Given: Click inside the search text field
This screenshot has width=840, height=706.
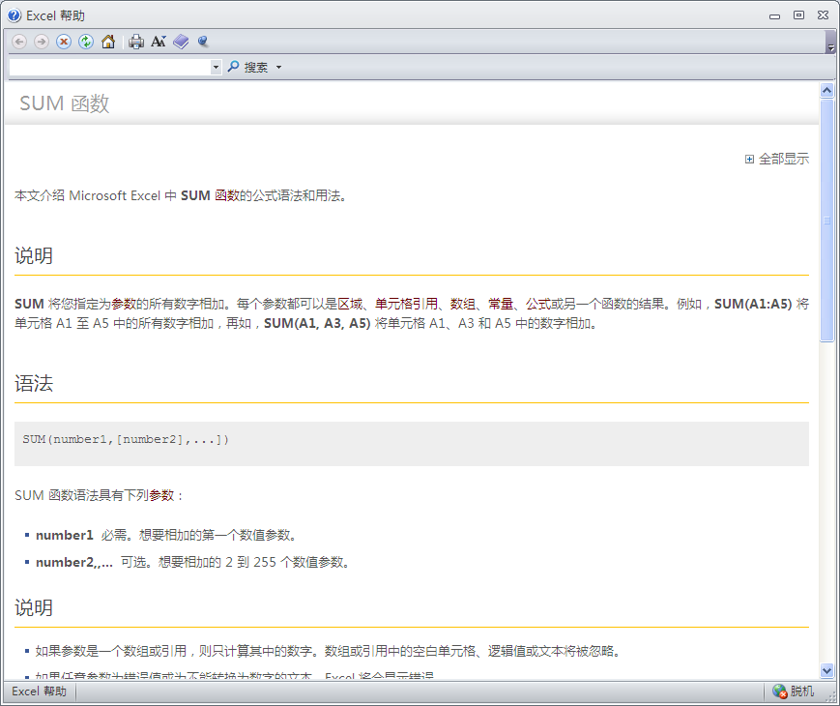Looking at the screenshot, I should (110, 67).
